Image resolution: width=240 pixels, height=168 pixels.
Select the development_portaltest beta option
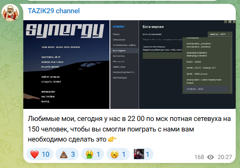199,45
